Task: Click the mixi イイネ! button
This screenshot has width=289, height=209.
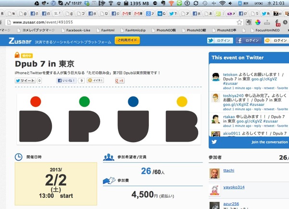Action: pos(95,80)
